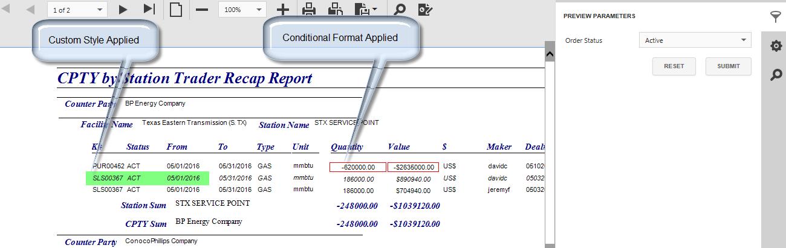Go to the previous report page

point(30,9)
